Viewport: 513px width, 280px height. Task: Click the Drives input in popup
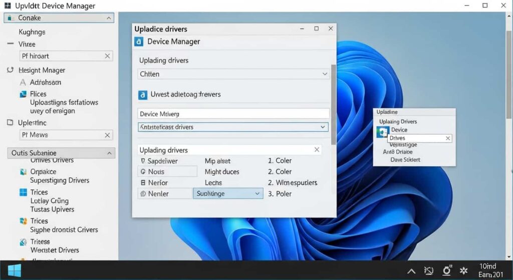coord(419,138)
